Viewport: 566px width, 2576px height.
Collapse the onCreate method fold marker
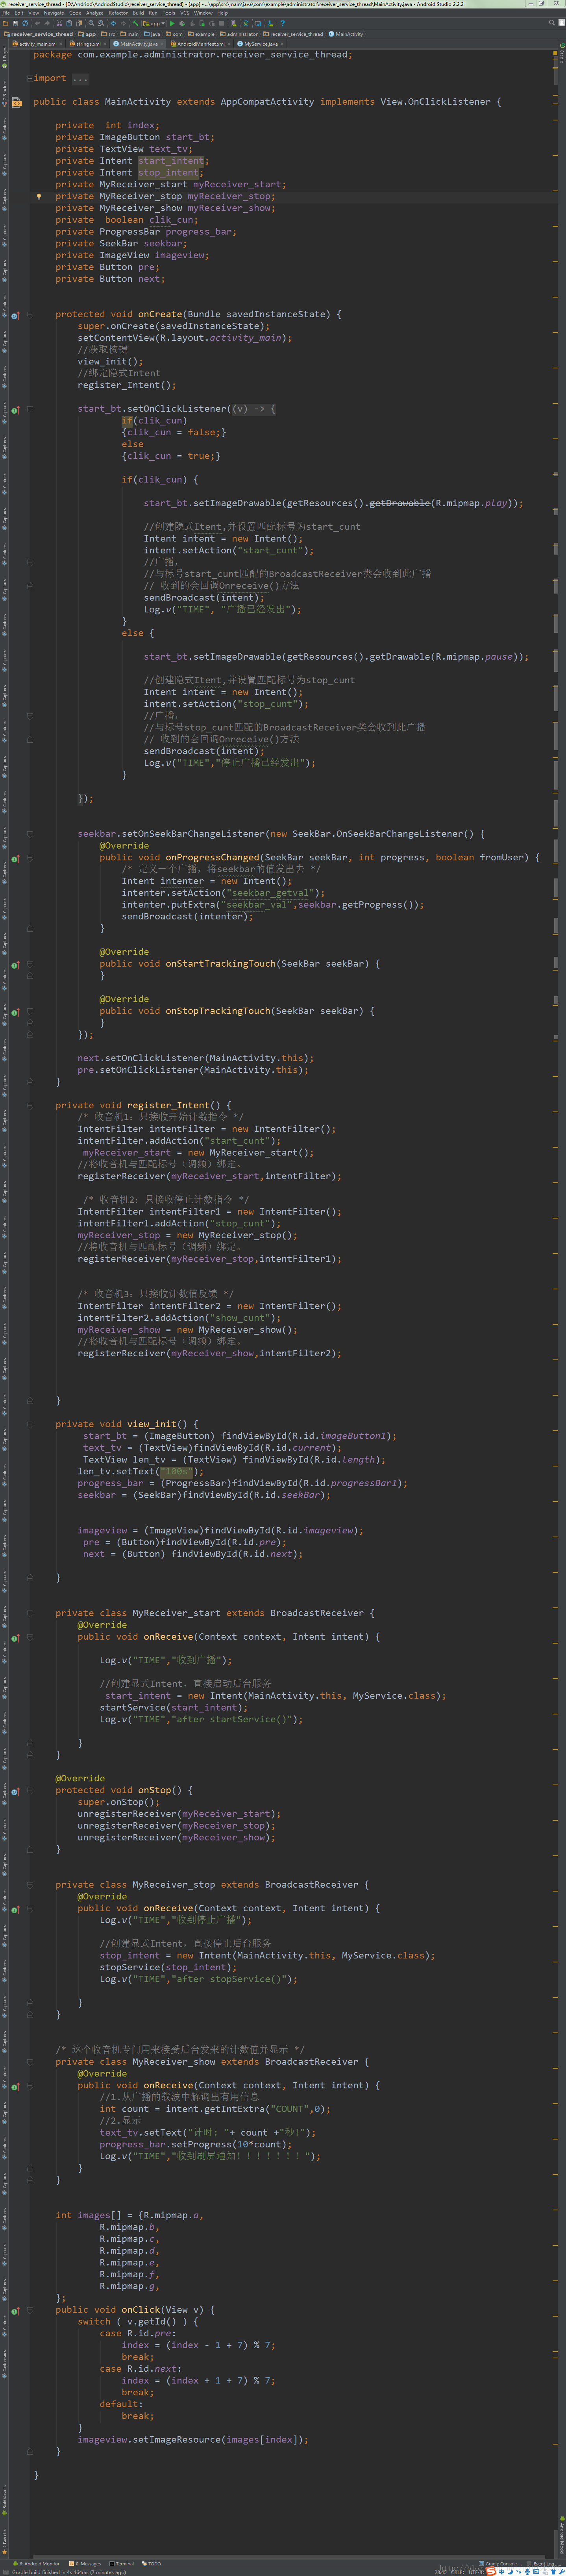click(30, 315)
